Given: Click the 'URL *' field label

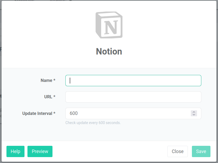Looking at the screenshot, I should pos(50,97).
